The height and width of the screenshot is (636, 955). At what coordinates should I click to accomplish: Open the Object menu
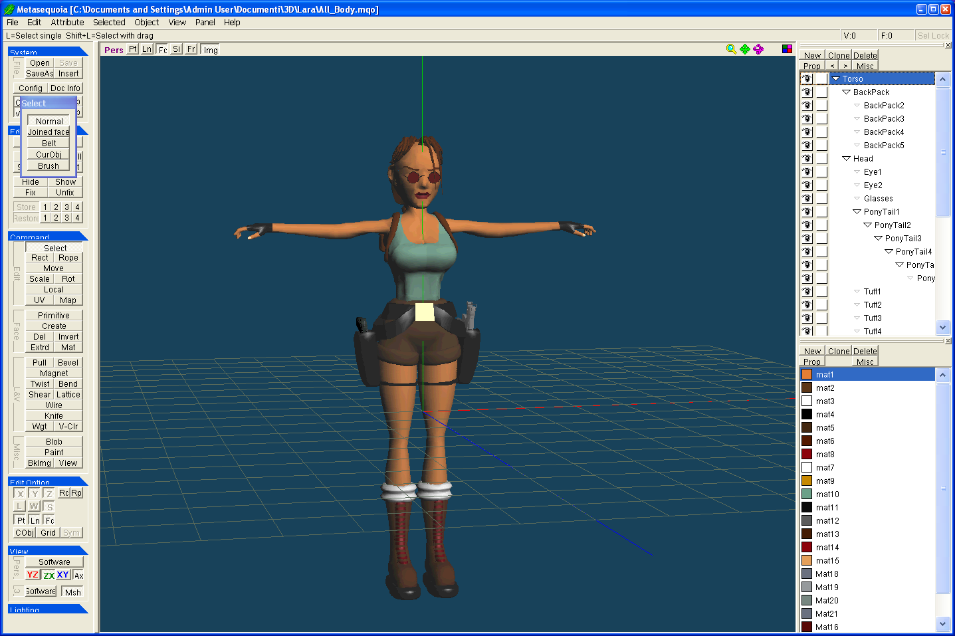pyautogui.click(x=146, y=22)
